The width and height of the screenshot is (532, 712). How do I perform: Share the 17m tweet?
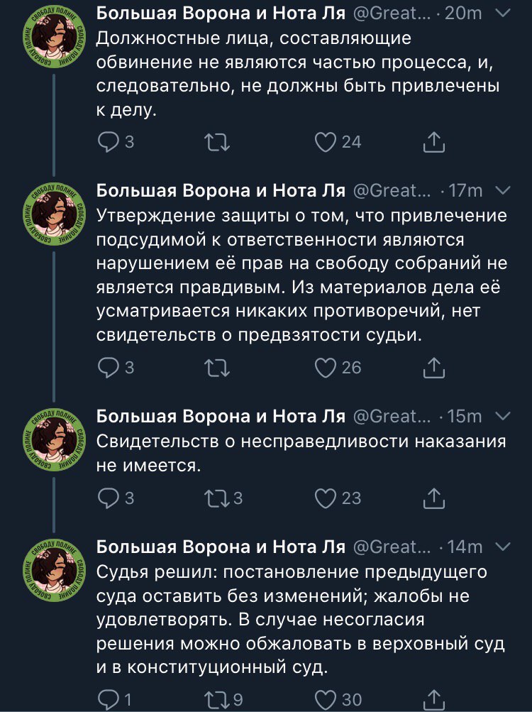pyautogui.click(x=433, y=367)
